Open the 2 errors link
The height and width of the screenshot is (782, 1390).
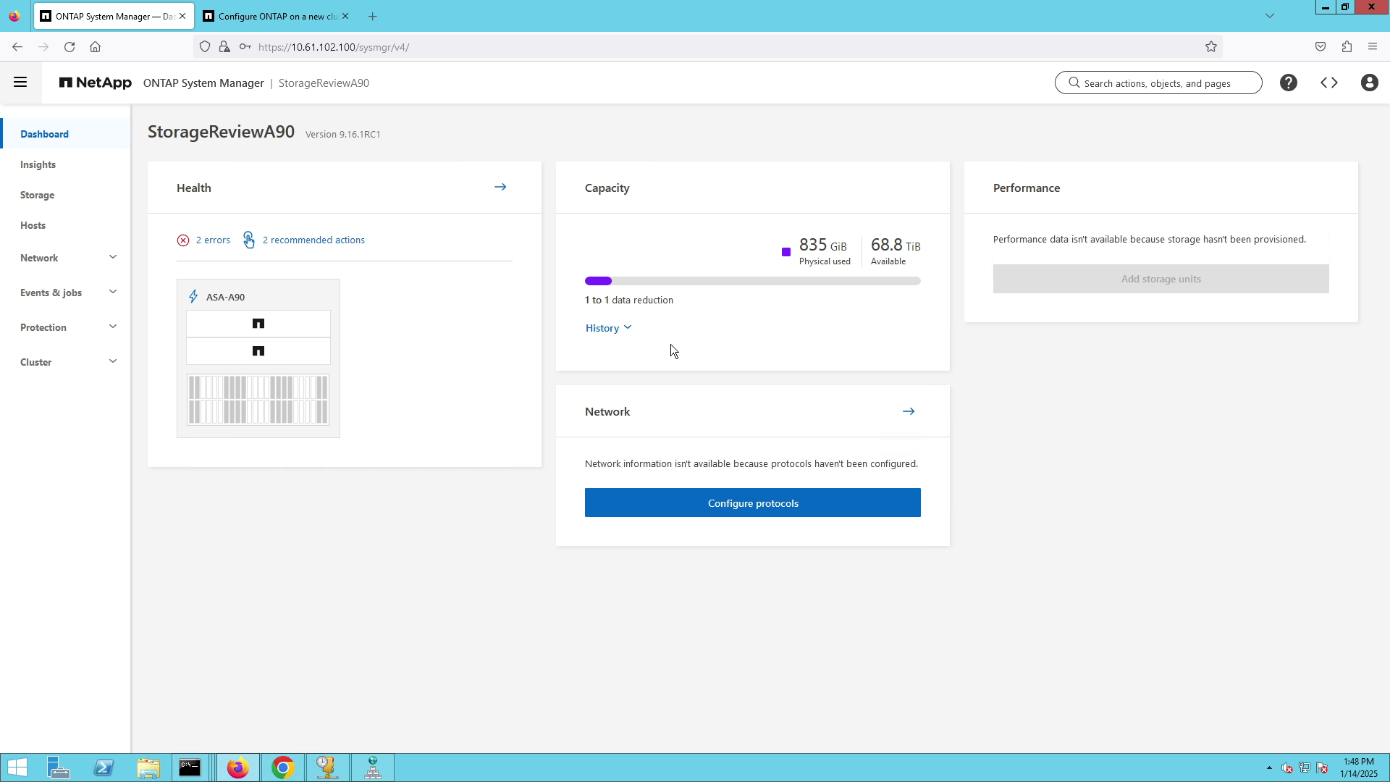pos(213,240)
